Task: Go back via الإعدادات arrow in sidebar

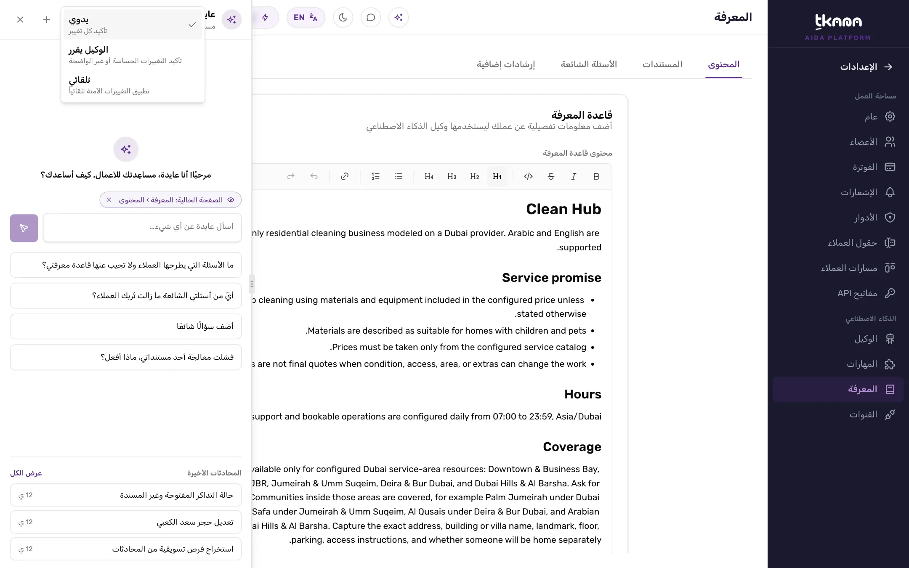Action: click(866, 67)
